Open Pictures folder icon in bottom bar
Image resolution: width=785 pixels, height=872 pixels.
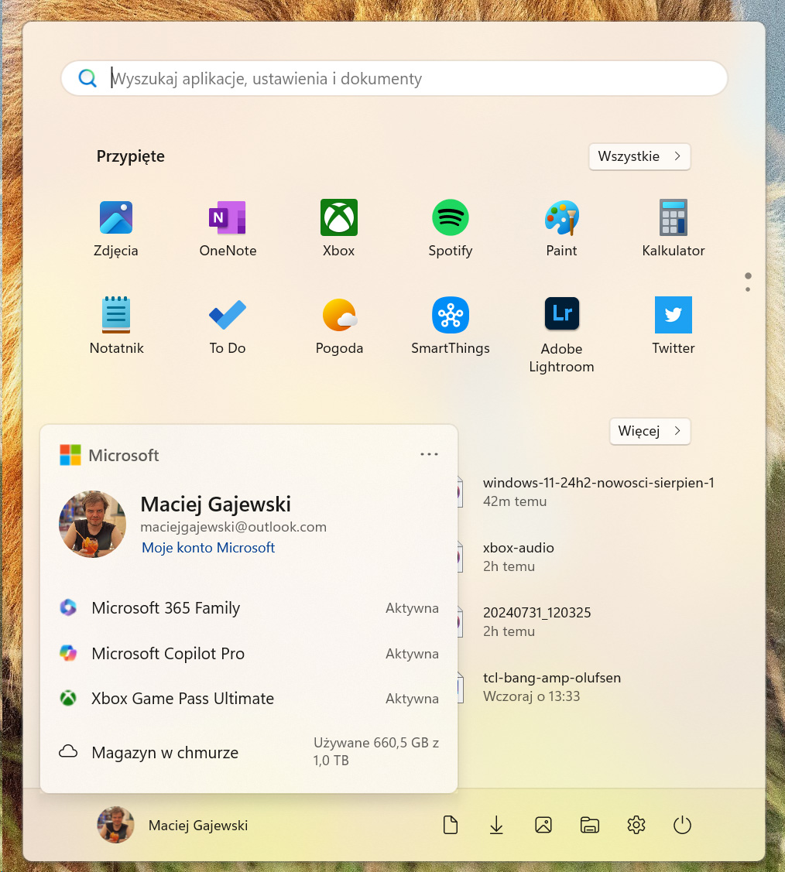pos(543,825)
